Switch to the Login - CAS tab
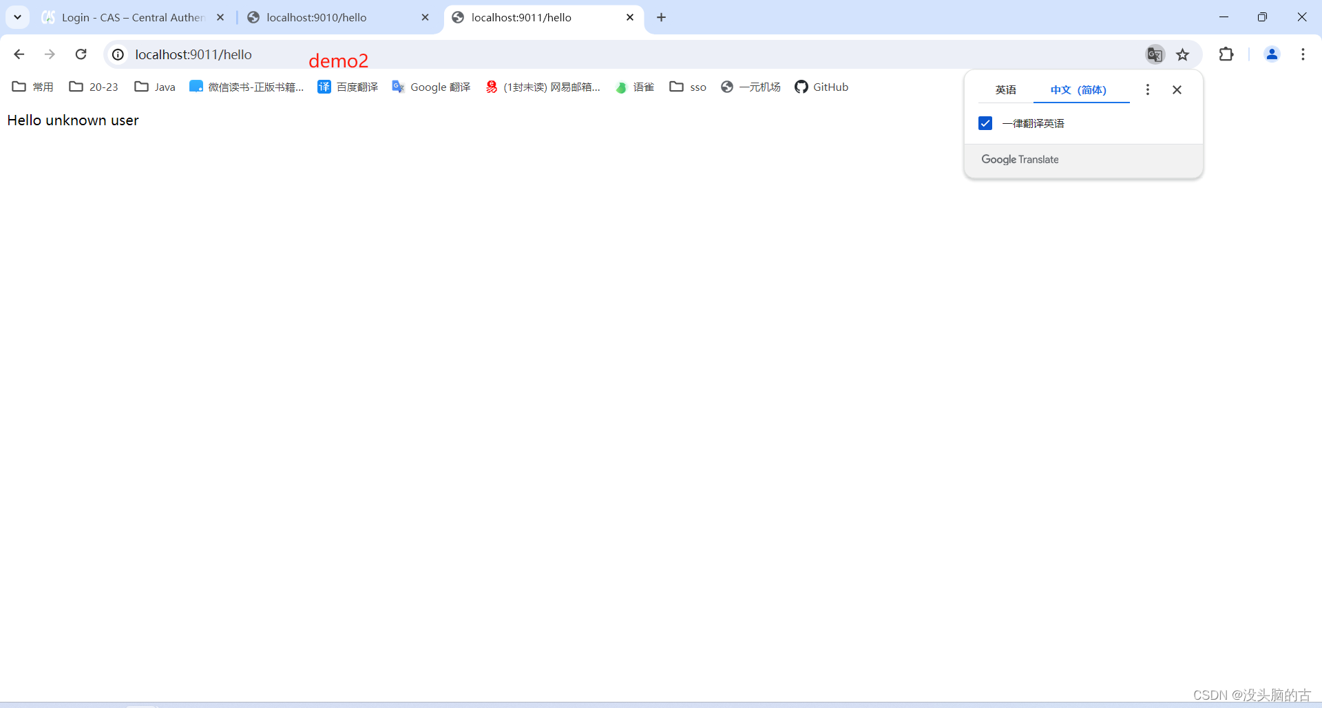 pos(133,17)
